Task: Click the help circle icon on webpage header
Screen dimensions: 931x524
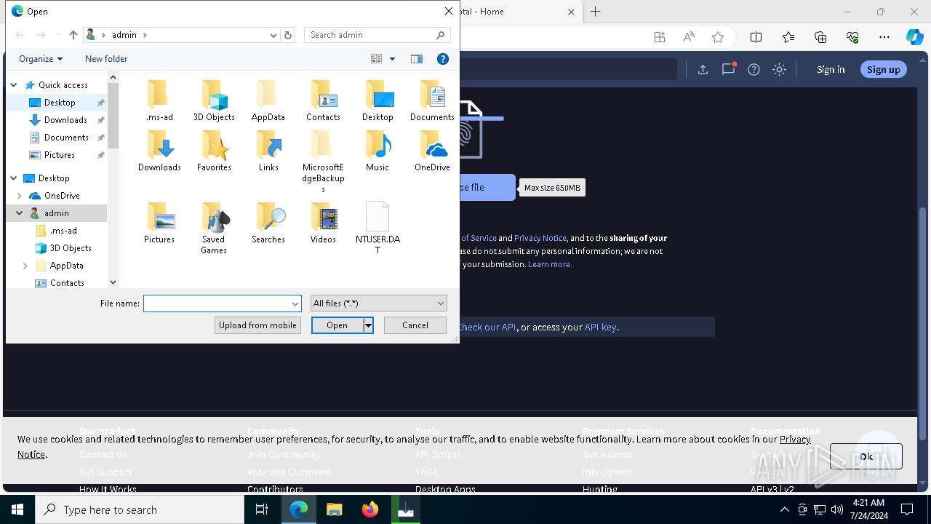Action: (754, 69)
